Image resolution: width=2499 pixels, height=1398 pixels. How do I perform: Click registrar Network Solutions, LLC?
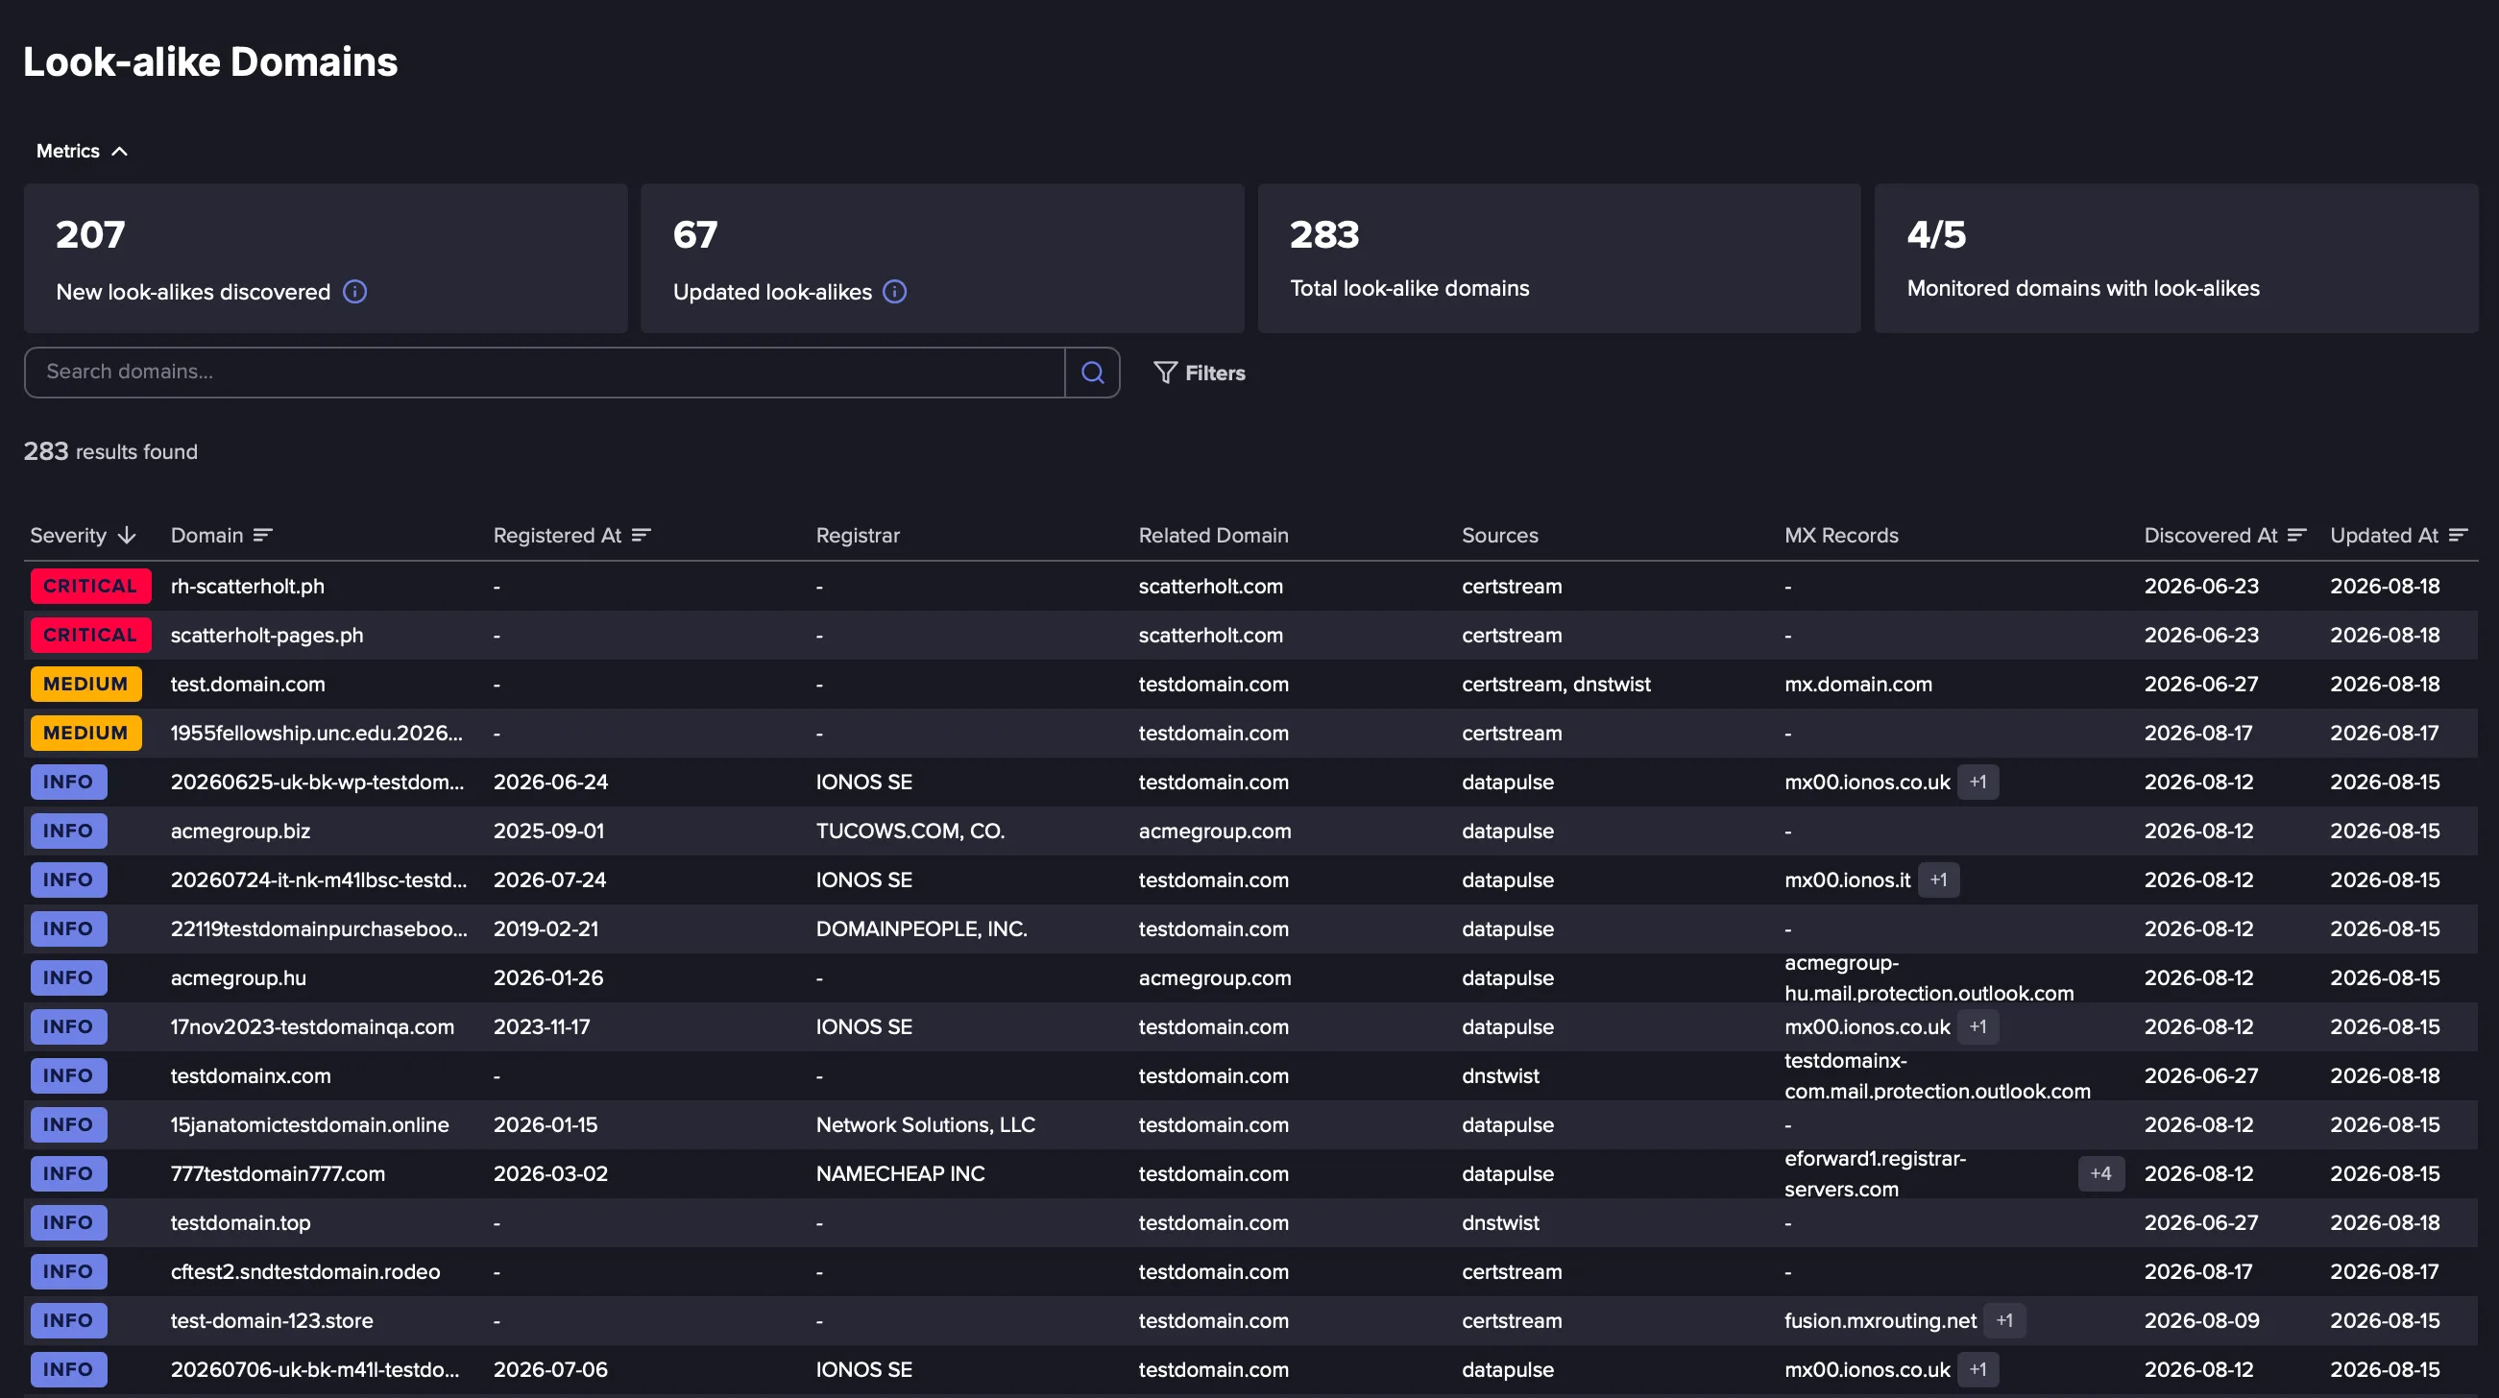point(925,1124)
